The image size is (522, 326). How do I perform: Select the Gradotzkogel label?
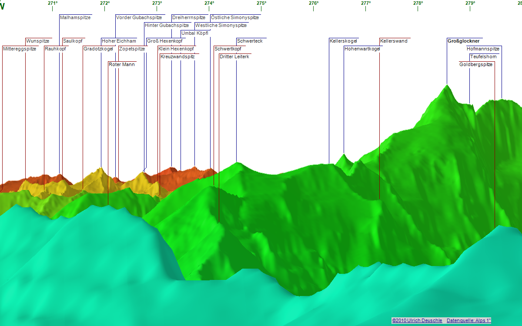pos(98,49)
